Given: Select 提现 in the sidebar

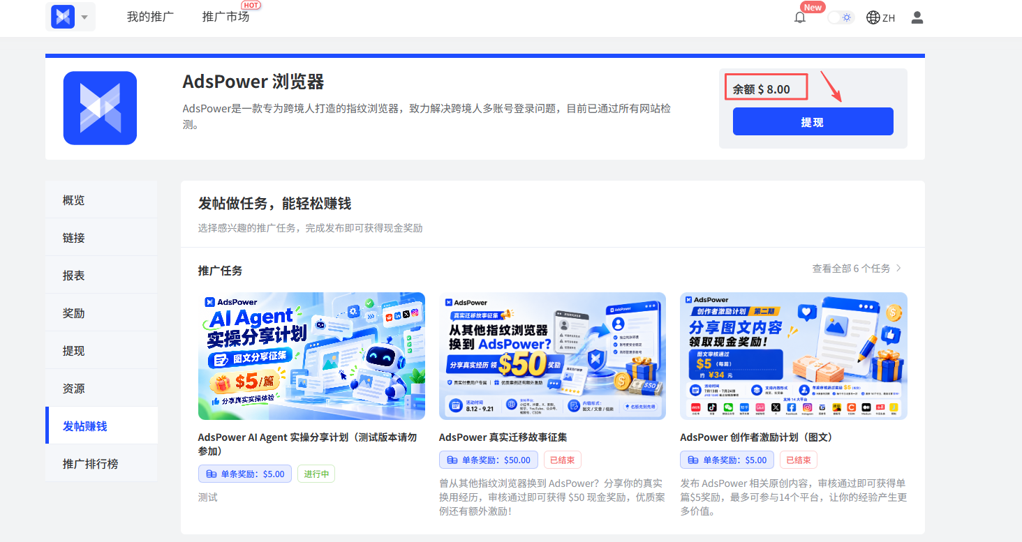Looking at the screenshot, I should click(x=101, y=351).
